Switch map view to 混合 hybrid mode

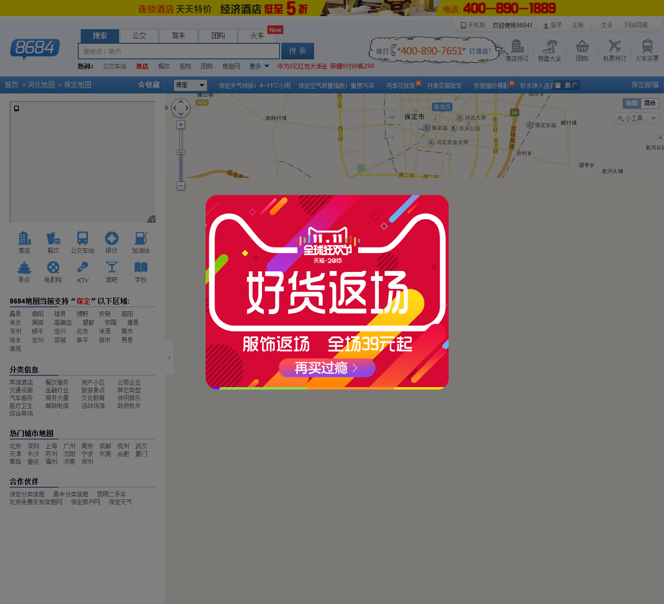[650, 103]
